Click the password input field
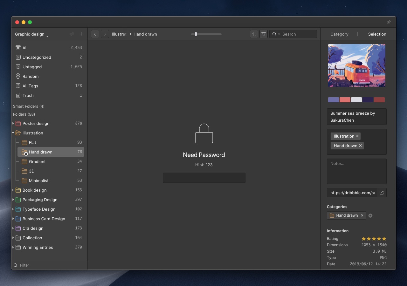 pos(204,178)
